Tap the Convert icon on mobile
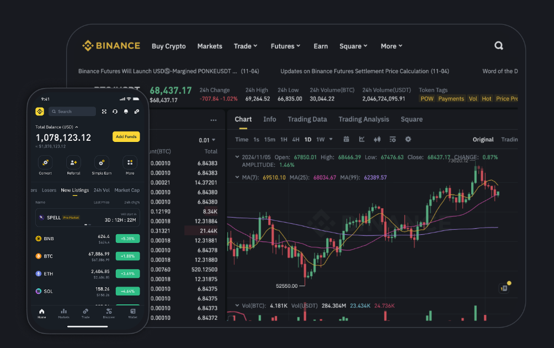The image size is (554, 348). coord(45,162)
